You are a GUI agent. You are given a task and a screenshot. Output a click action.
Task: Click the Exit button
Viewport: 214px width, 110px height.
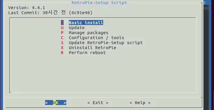[x=98, y=103]
